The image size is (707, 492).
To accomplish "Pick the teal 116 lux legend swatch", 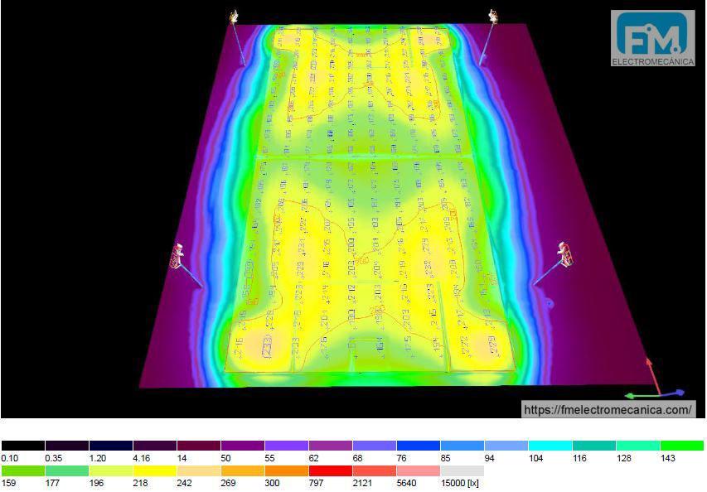I will pos(595,446).
